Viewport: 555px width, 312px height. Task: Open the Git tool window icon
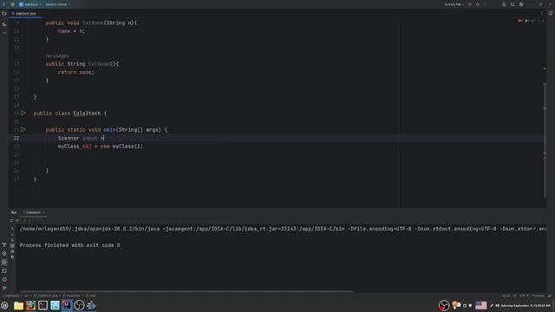[x=4, y=288]
